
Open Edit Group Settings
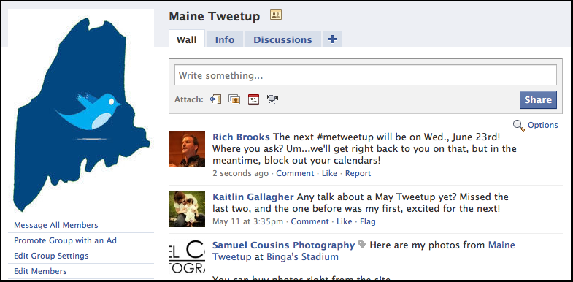point(51,256)
